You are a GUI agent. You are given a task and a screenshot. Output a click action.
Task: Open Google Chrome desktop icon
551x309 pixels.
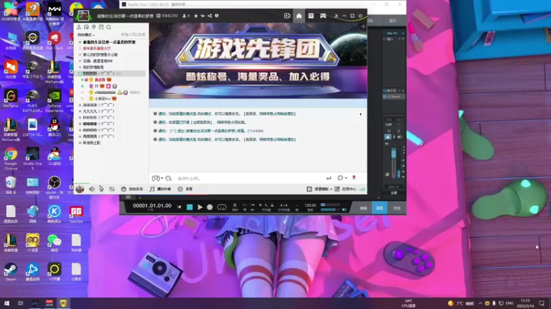point(10,158)
